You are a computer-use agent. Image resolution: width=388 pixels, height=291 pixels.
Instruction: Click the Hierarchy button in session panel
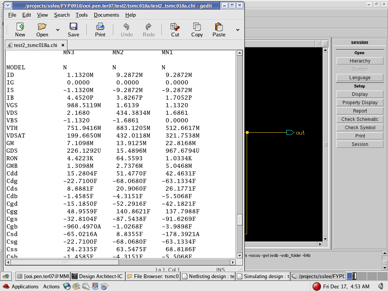click(x=360, y=61)
